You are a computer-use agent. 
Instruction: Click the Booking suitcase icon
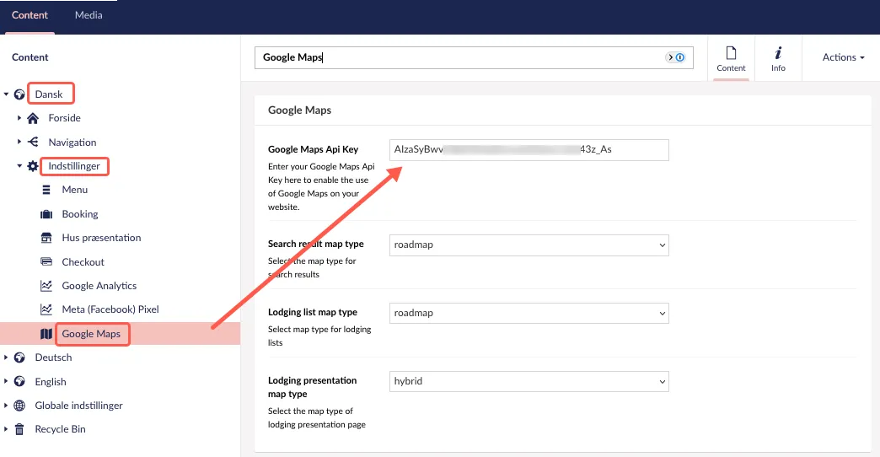pyautogui.click(x=46, y=214)
